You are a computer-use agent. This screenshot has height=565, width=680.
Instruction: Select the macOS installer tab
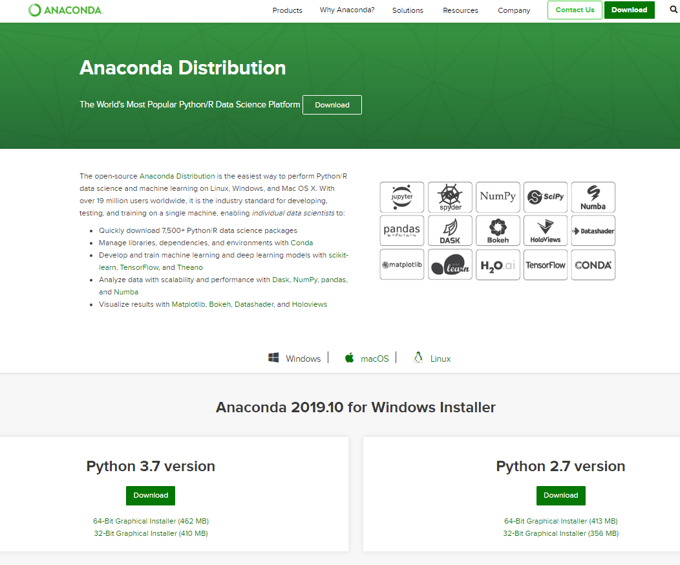(x=375, y=359)
